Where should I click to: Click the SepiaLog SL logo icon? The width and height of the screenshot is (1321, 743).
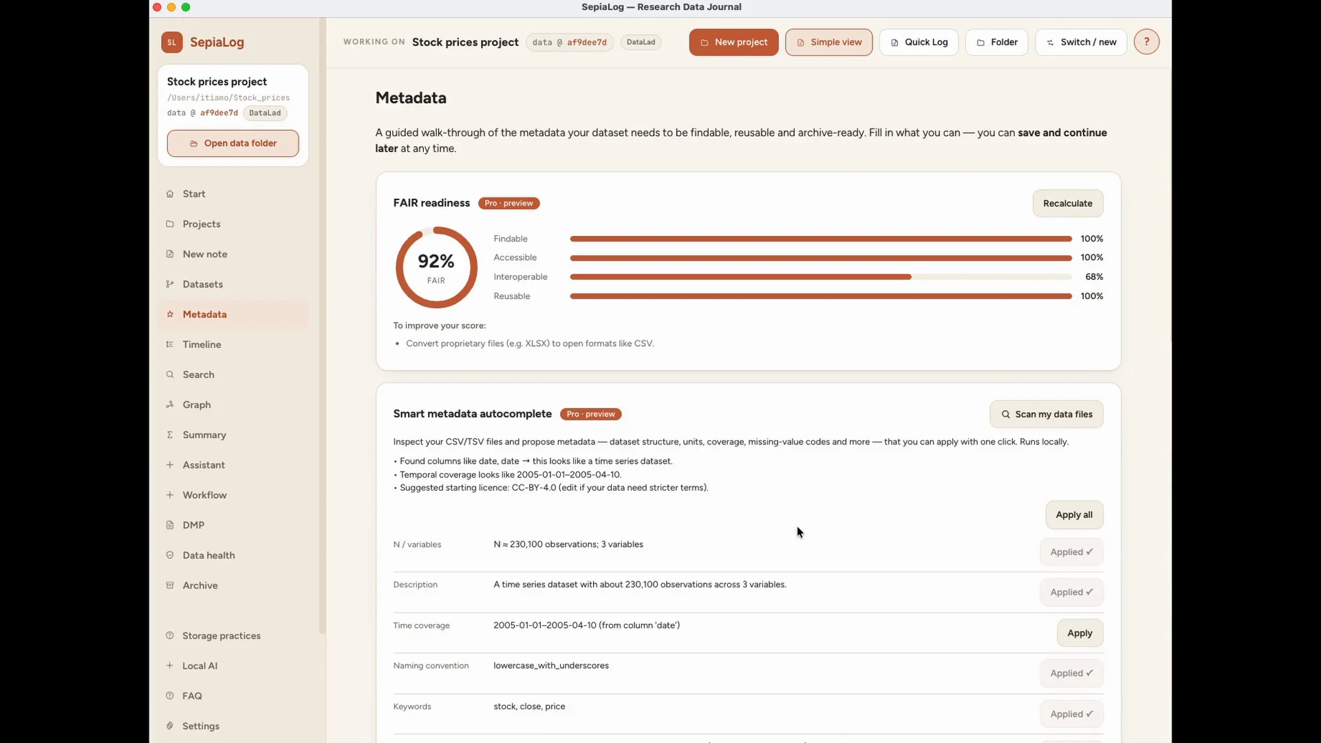click(x=172, y=42)
